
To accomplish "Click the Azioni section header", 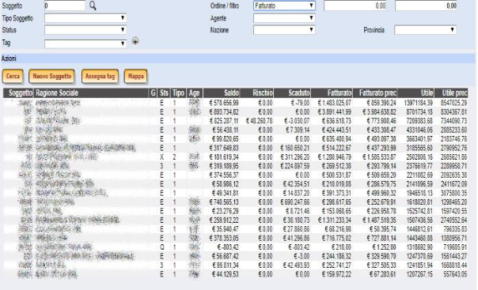I will coord(237,58).
